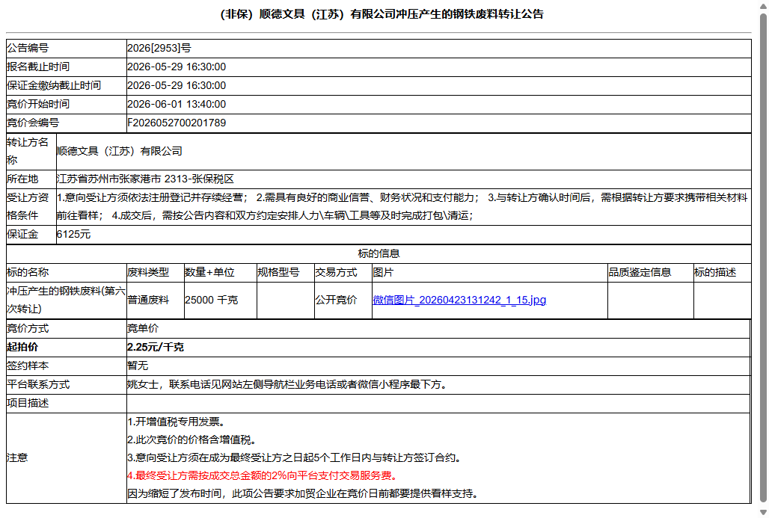The height and width of the screenshot is (518, 769).
Task: Click the 受让方资格条件 requirements text
Action: point(402,207)
